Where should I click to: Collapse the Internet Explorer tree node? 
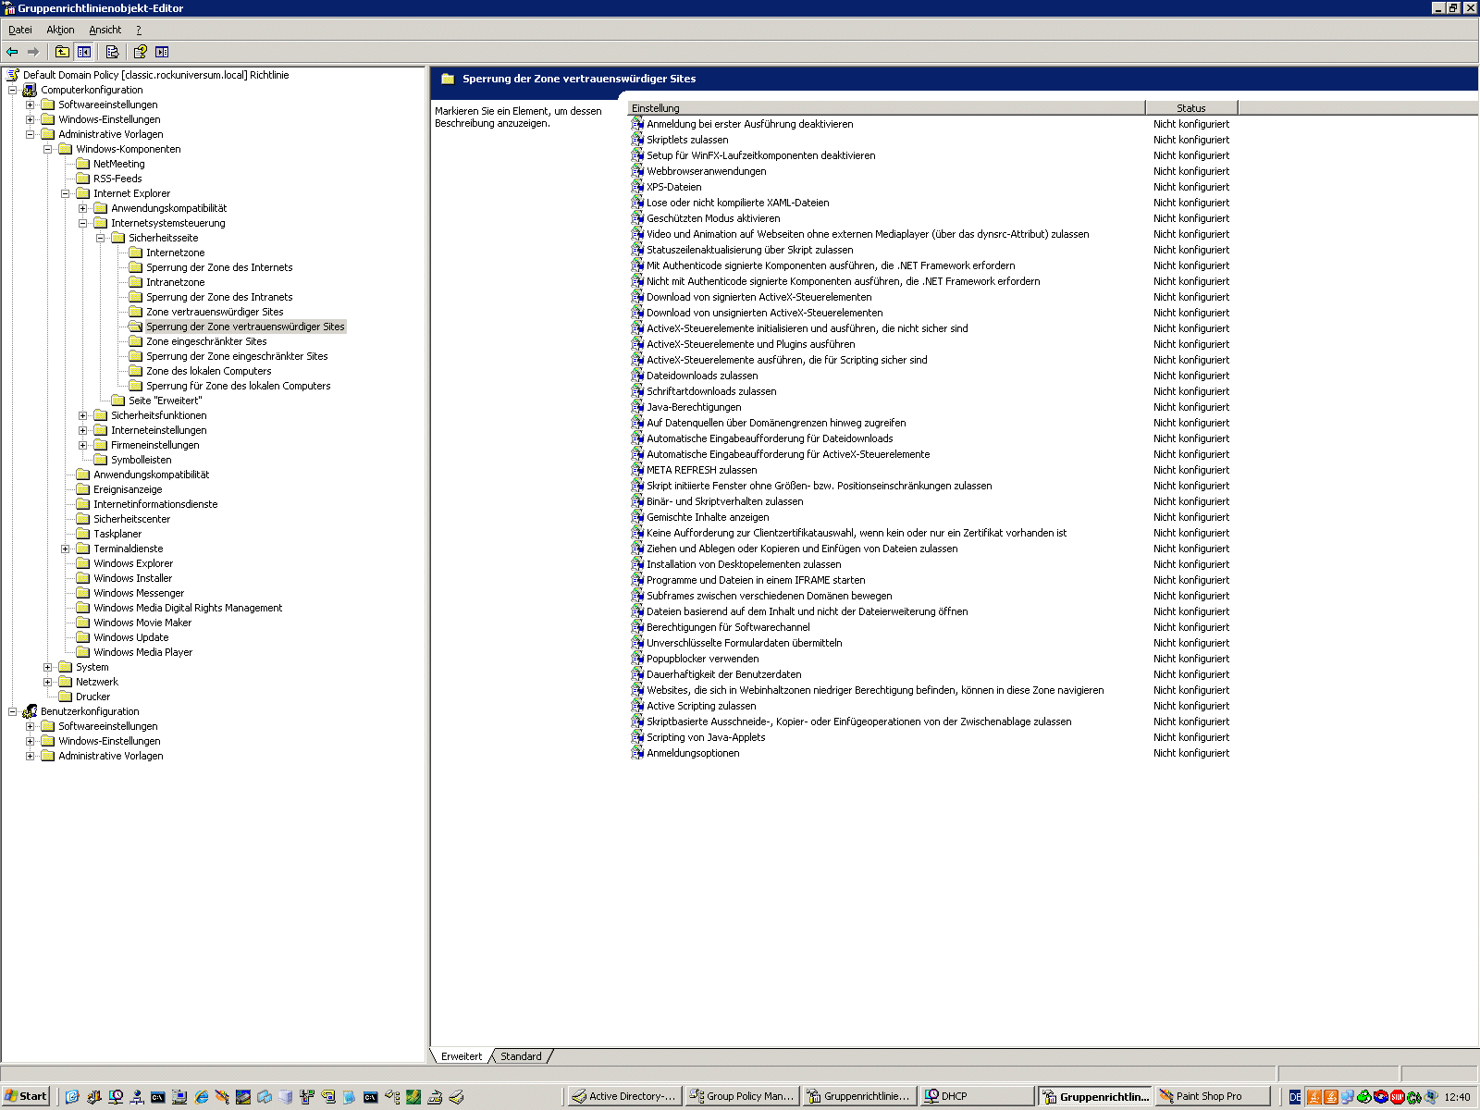click(65, 193)
